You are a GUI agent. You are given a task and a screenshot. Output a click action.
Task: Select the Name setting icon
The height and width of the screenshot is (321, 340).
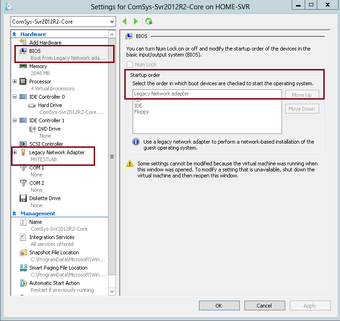[23, 222]
